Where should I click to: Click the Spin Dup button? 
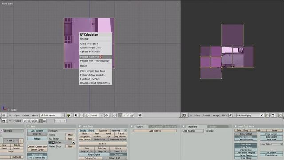pyautogui.click(x=102, y=148)
